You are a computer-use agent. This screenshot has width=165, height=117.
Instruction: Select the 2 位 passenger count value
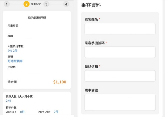9,101
